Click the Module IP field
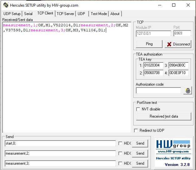196x170 pixels. 153,34
